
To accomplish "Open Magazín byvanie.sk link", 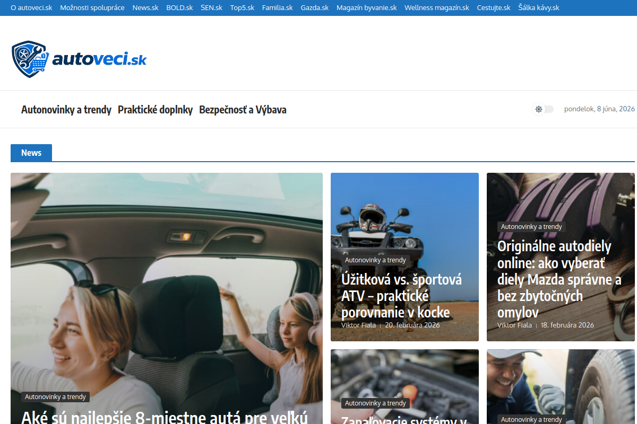I will click(367, 8).
